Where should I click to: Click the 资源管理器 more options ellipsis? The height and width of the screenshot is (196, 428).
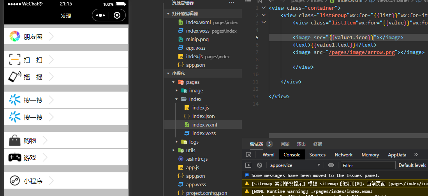[x=232, y=3]
